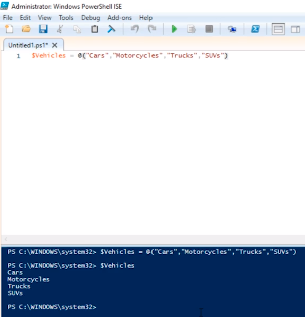This screenshot has width=305, height=317.
Task: Open the Add-ons menu
Action: point(119,18)
